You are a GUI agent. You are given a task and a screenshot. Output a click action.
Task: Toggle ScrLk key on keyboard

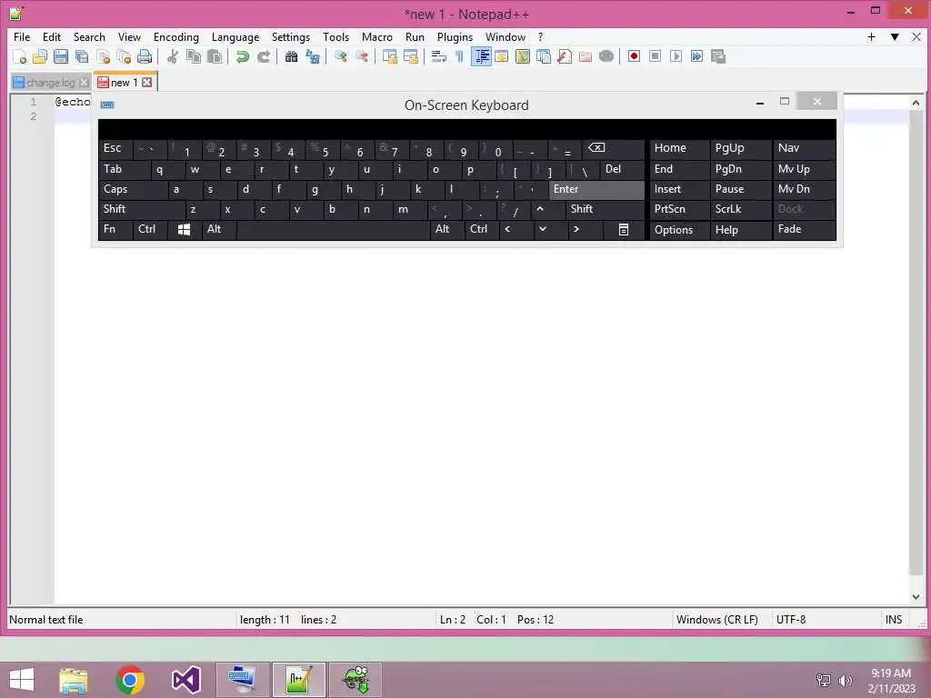point(740,209)
